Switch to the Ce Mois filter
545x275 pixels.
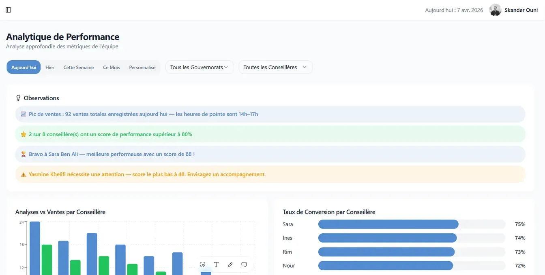click(x=112, y=67)
